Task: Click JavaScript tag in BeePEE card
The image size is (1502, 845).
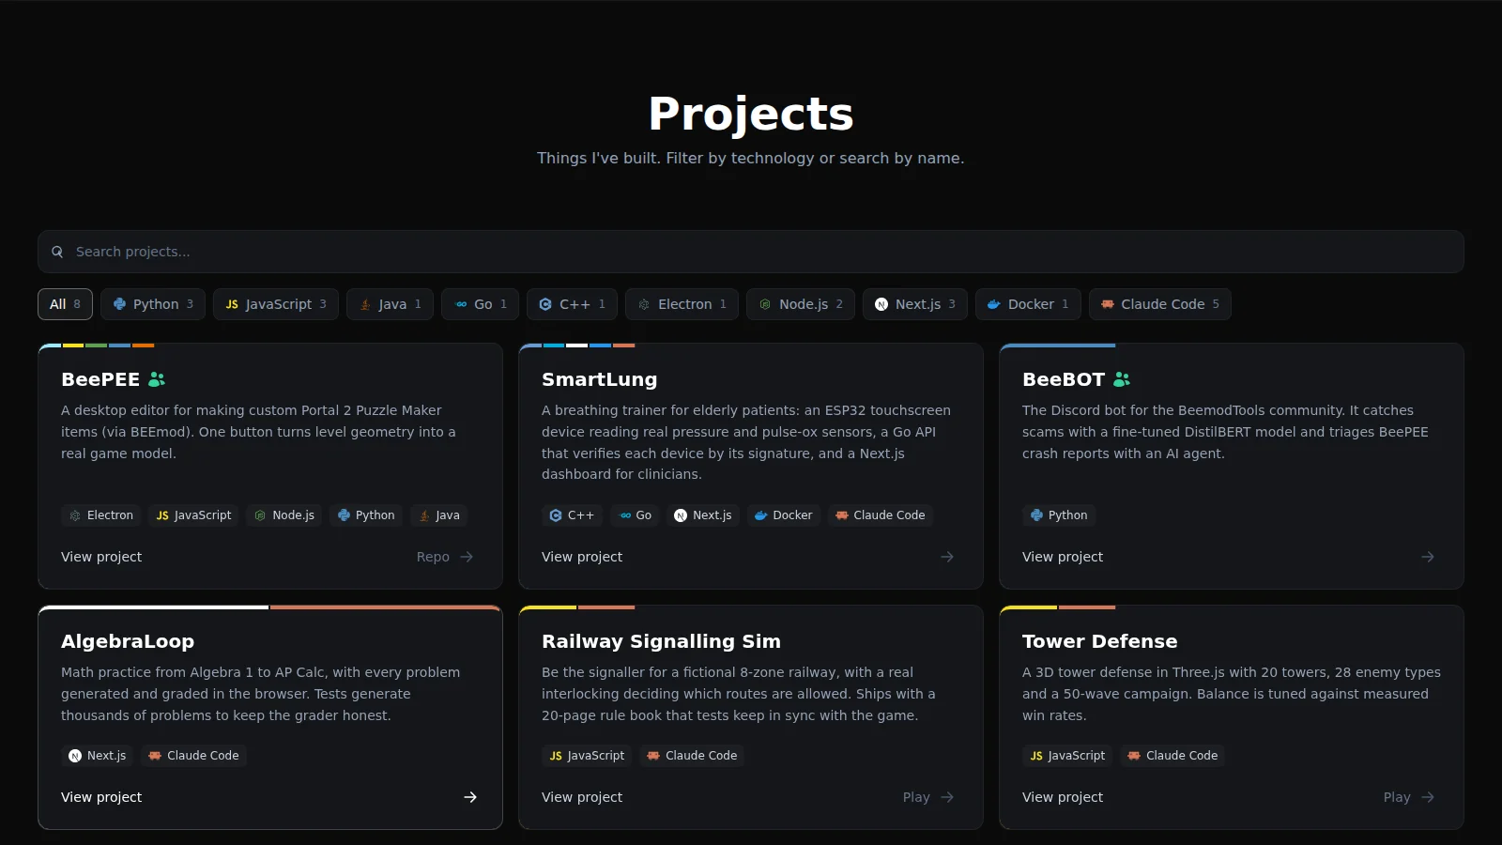Action: click(x=193, y=515)
